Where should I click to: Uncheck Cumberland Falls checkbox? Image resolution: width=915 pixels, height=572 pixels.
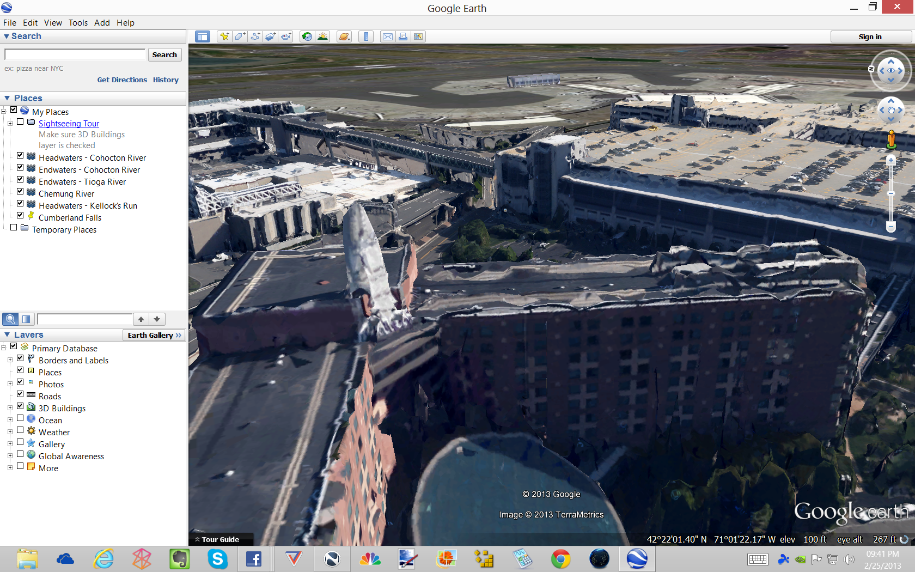click(20, 216)
